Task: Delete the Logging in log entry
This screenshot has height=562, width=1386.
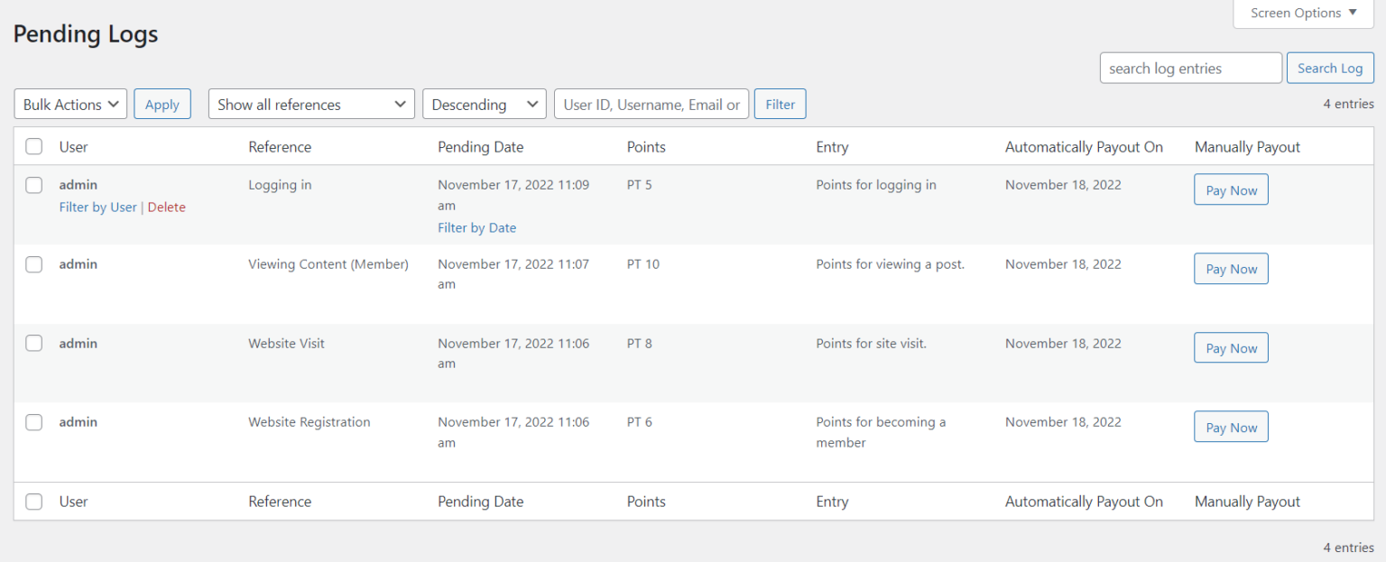Action: pos(167,207)
